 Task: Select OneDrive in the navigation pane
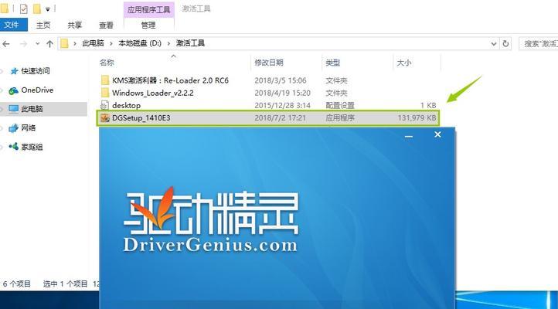pyautogui.click(x=37, y=90)
